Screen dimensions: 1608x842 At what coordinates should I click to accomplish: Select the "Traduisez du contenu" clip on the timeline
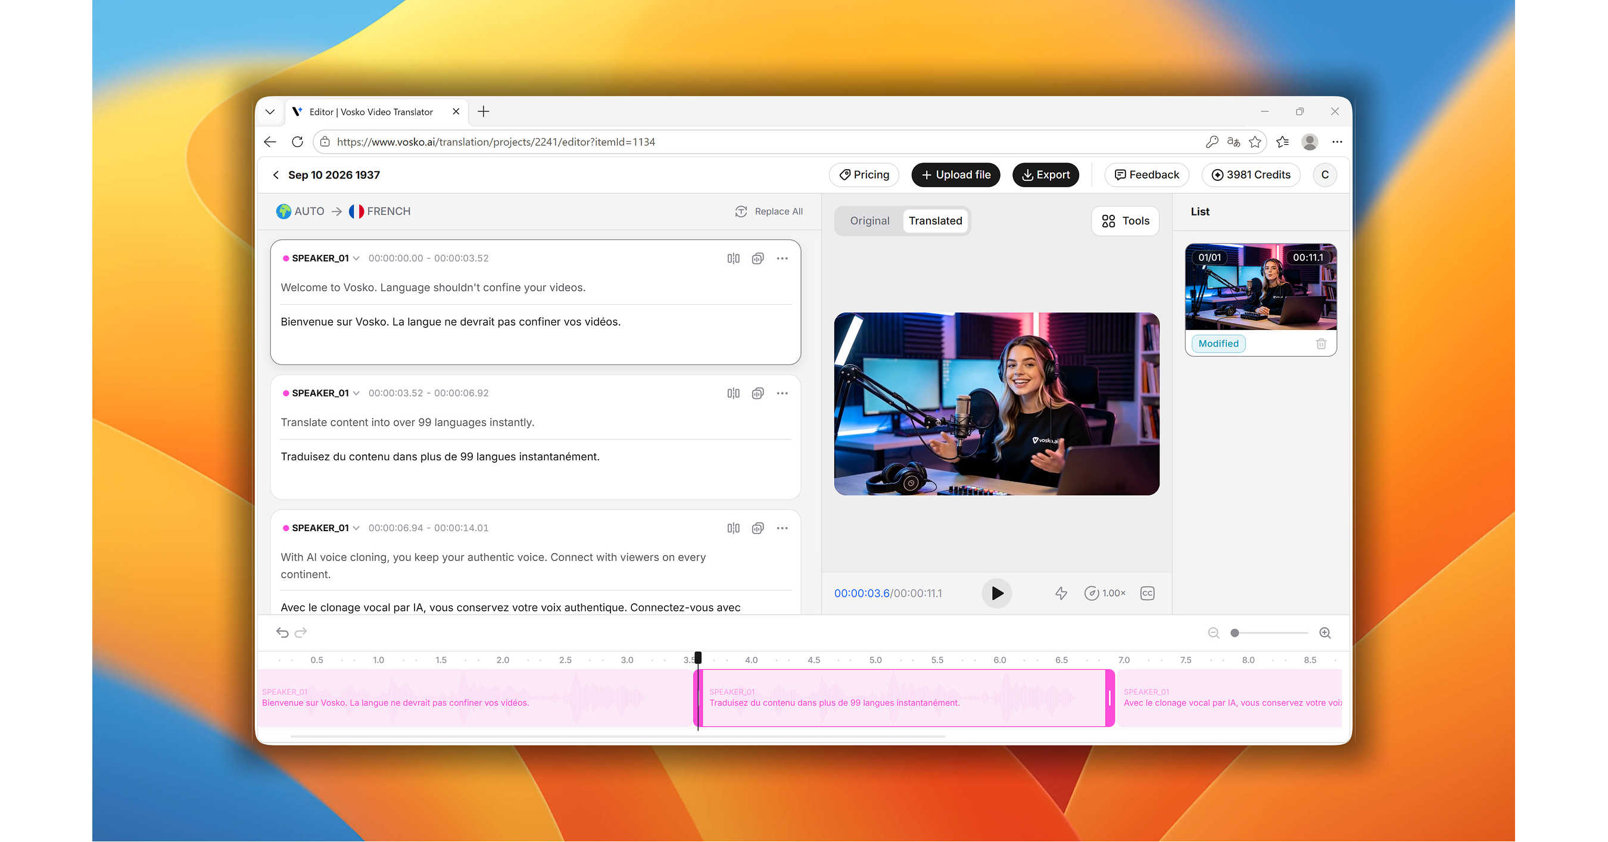(x=905, y=698)
